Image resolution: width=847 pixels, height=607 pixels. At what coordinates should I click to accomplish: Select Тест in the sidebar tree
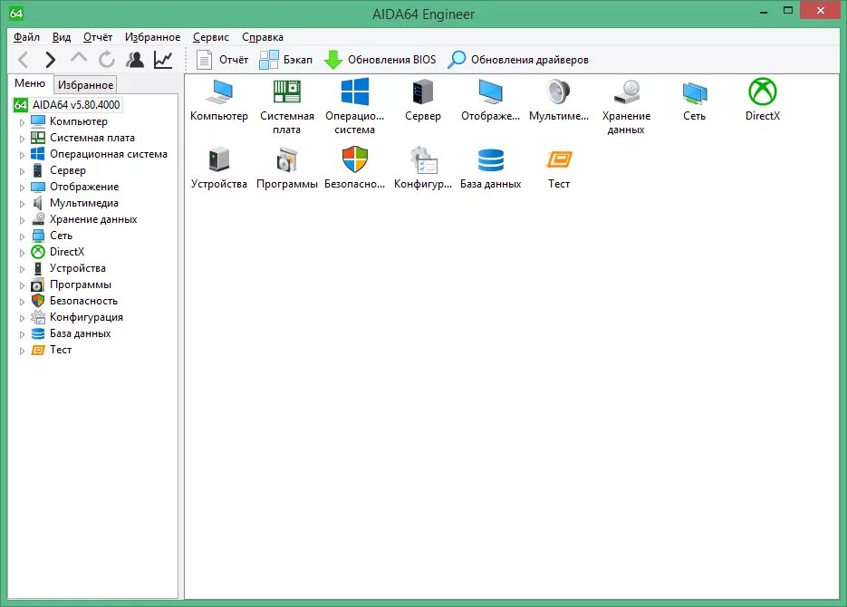click(52, 350)
